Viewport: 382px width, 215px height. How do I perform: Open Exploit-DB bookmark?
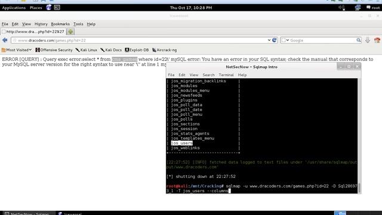click(137, 50)
